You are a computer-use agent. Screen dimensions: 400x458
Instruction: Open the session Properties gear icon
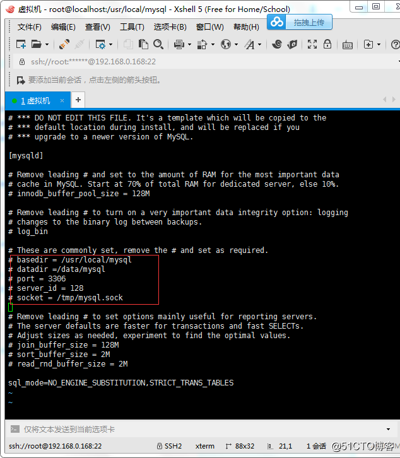(100, 44)
